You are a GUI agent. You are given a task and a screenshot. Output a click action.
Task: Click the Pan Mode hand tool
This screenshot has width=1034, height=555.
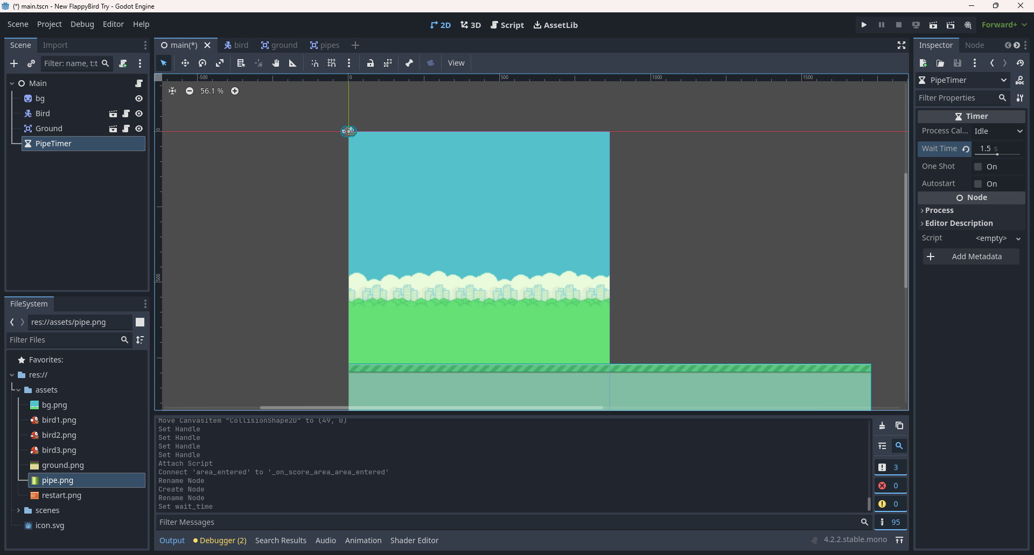pyautogui.click(x=276, y=63)
